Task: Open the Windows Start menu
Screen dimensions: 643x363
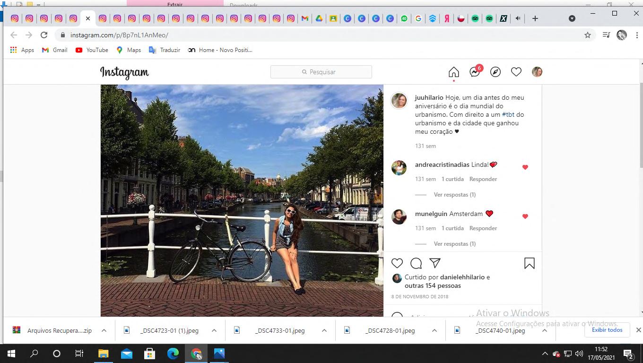Action: pyautogui.click(x=11, y=354)
